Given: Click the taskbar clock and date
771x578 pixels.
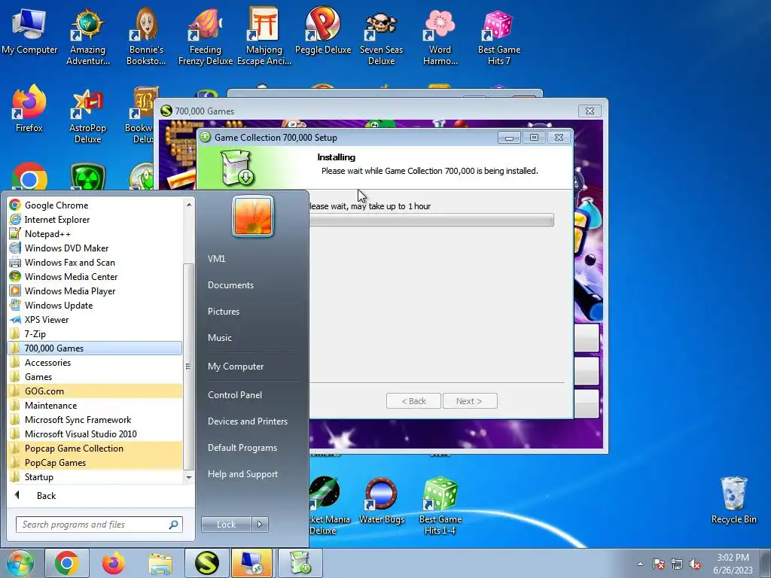Looking at the screenshot, I should (x=733, y=563).
